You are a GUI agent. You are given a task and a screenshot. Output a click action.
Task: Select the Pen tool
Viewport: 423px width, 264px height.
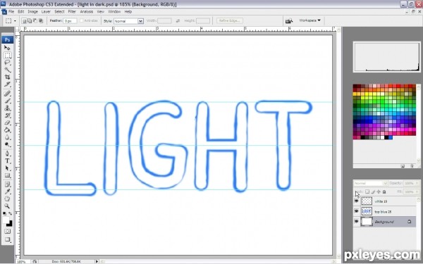(x=7, y=153)
